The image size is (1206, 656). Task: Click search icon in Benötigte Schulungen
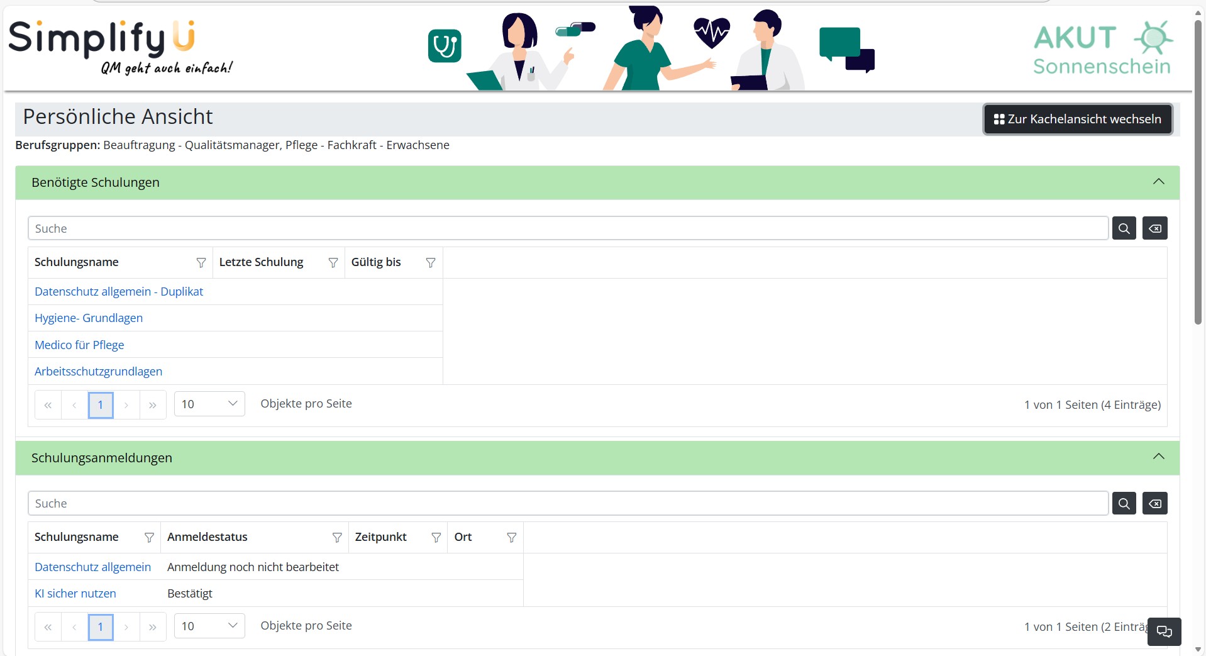(1124, 228)
